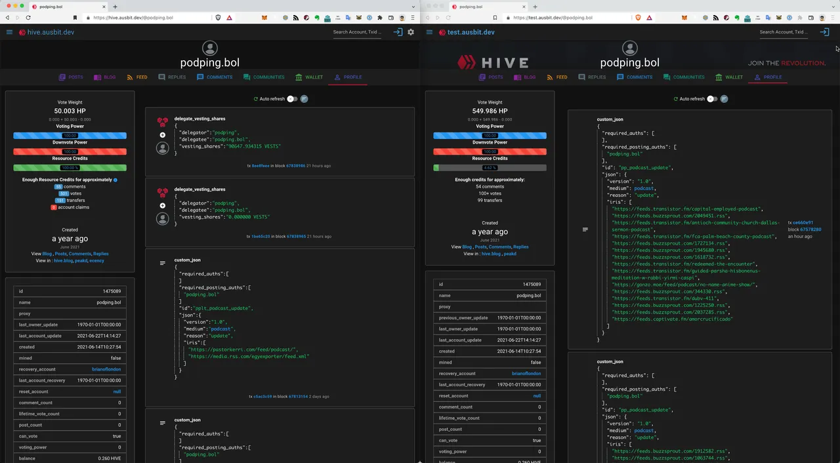The width and height of the screenshot is (840, 463).
Task: Click reset_account null link in left window
Action: click(x=117, y=392)
